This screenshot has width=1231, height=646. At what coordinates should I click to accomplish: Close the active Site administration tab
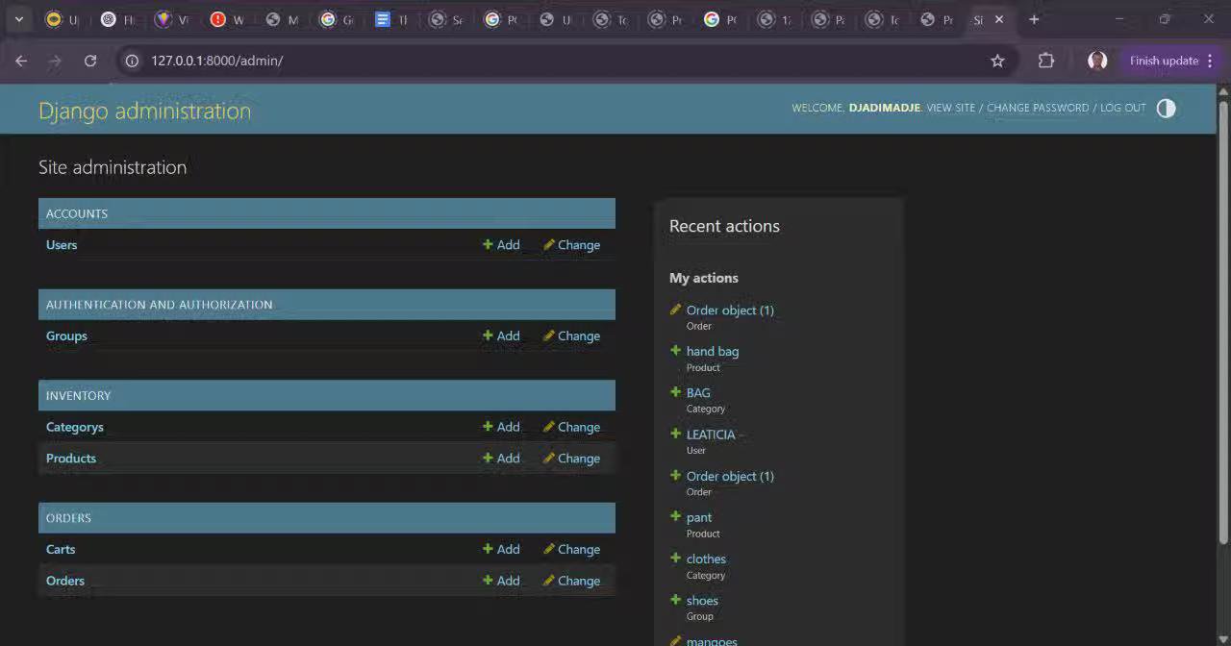click(x=999, y=19)
